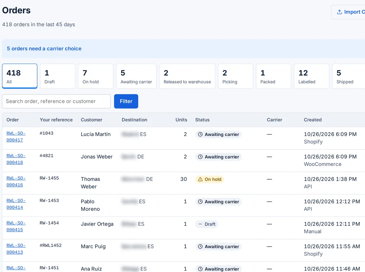Screen dimensions: 365x272
Task: Focus the order search field
Action: pyautogui.click(x=56, y=101)
